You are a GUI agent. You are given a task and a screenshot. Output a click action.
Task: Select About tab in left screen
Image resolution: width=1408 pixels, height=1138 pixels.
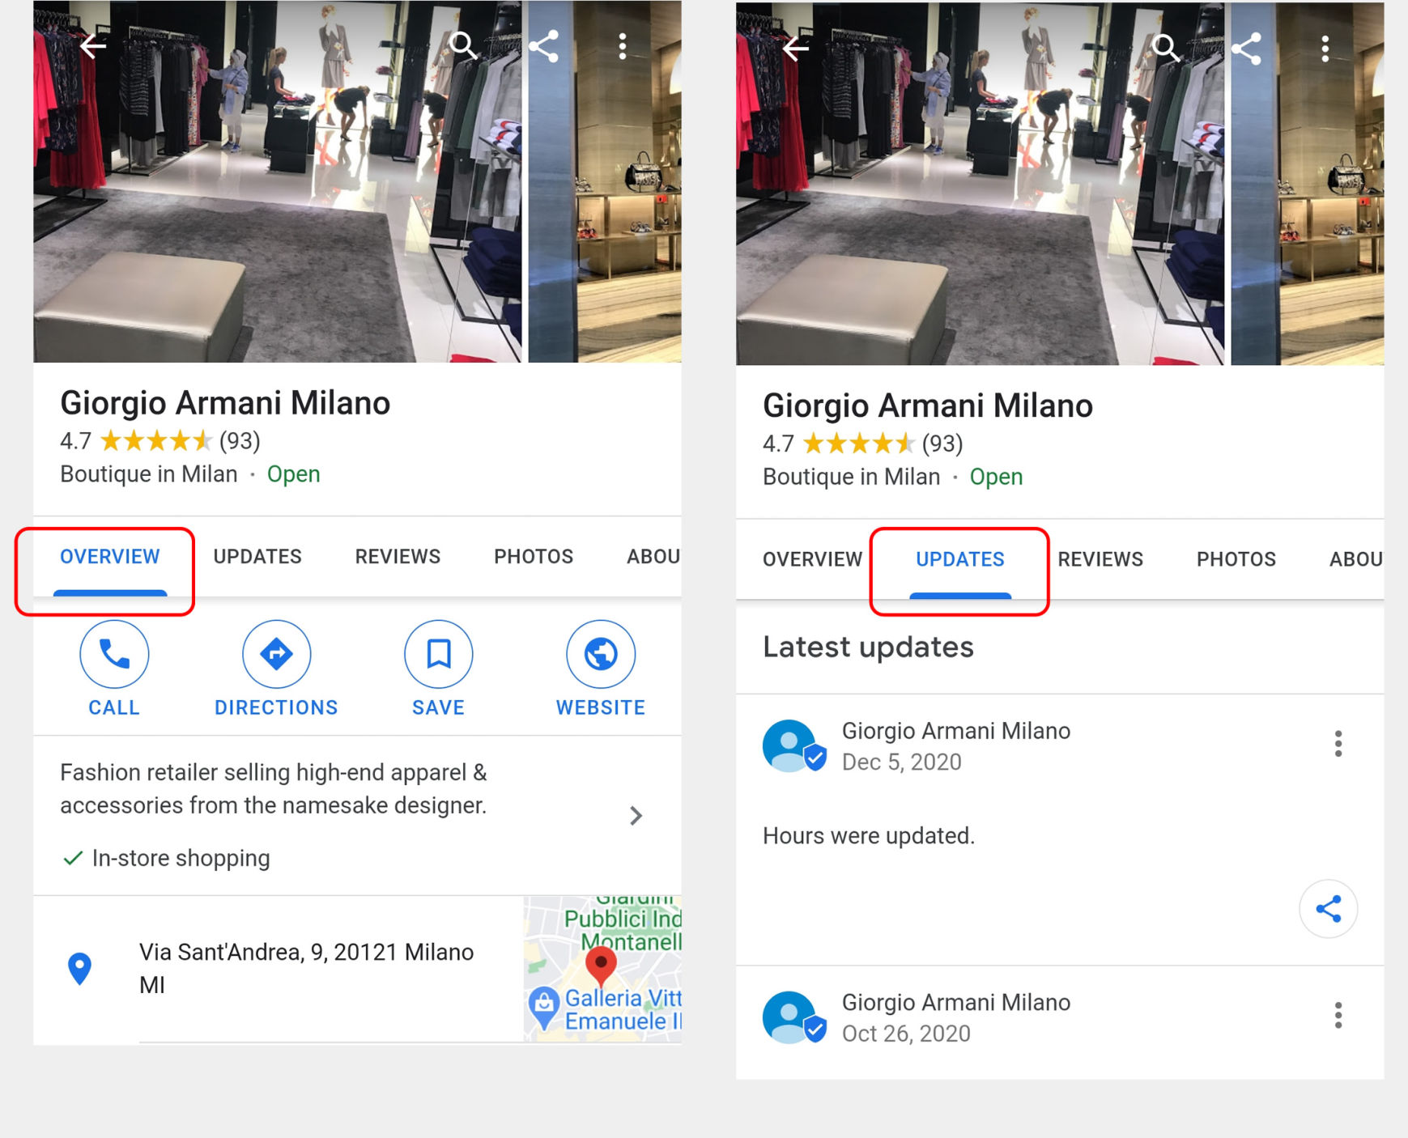(x=653, y=557)
